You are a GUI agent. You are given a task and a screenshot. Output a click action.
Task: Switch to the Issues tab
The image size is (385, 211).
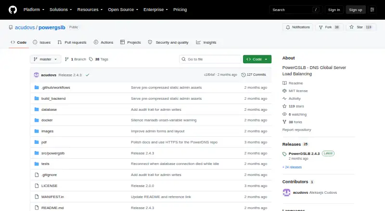tap(42, 42)
